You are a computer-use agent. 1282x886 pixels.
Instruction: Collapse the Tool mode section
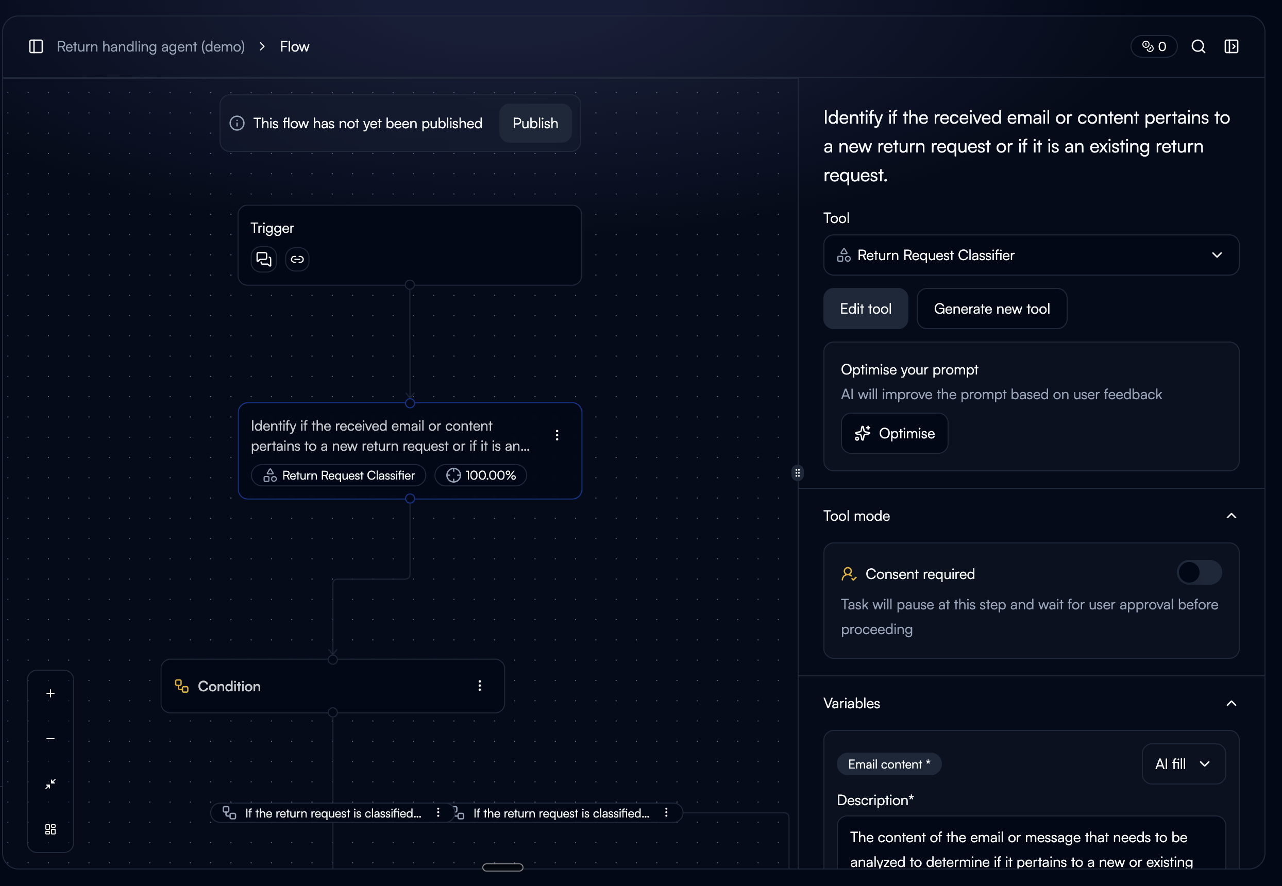(1231, 516)
